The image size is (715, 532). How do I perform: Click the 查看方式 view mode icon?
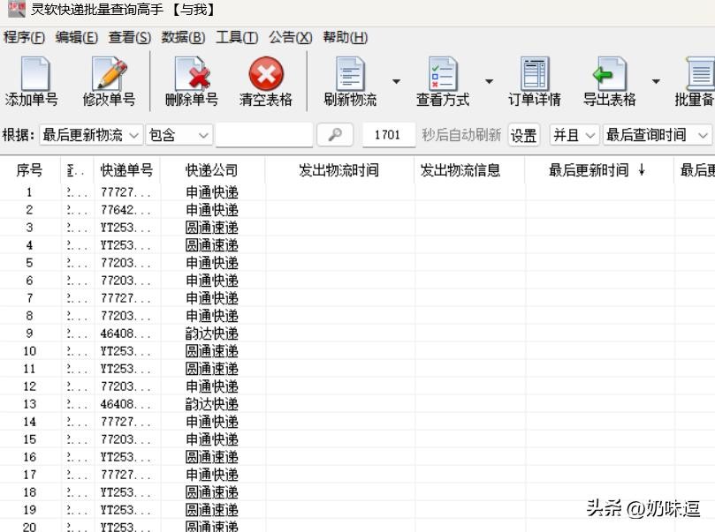442,75
